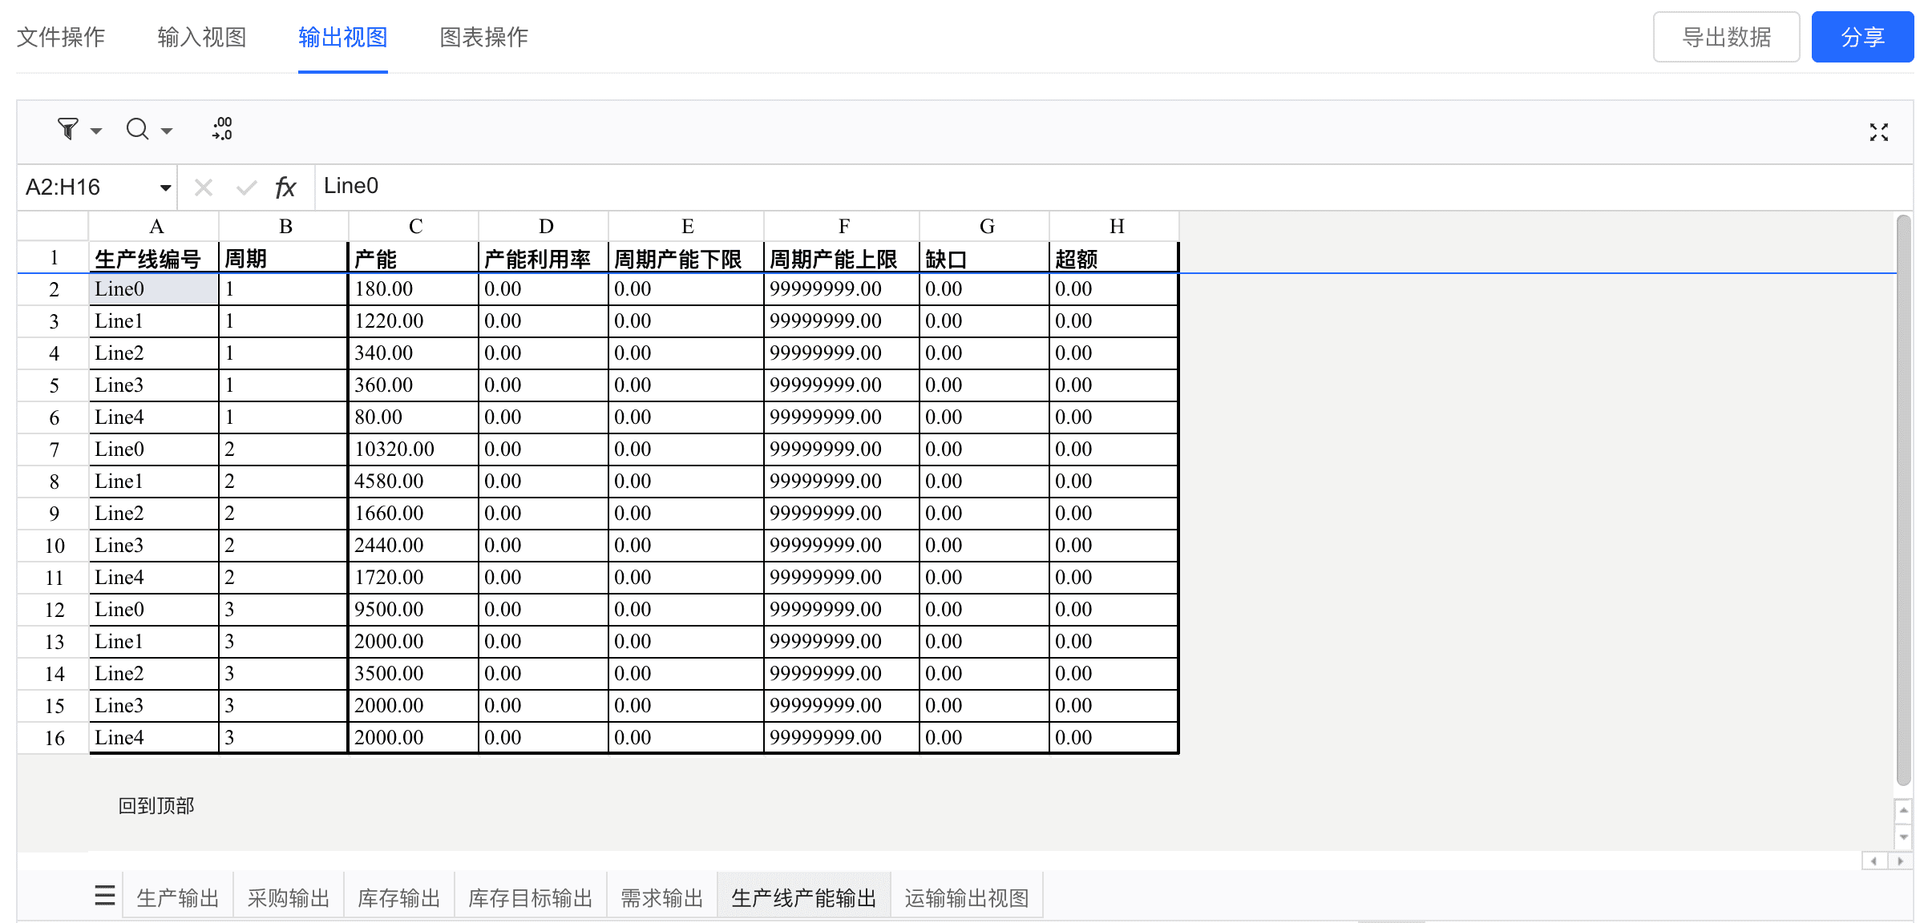
Task: Click the formula bar showing Line0
Action: pyautogui.click(x=1113, y=187)
